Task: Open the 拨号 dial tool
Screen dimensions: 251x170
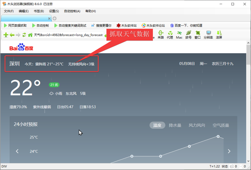Action: (x=188, y=35)
